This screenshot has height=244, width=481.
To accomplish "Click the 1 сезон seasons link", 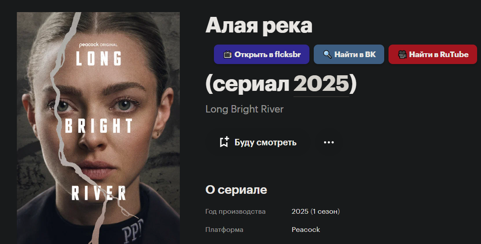I will (x=325, y=212).
